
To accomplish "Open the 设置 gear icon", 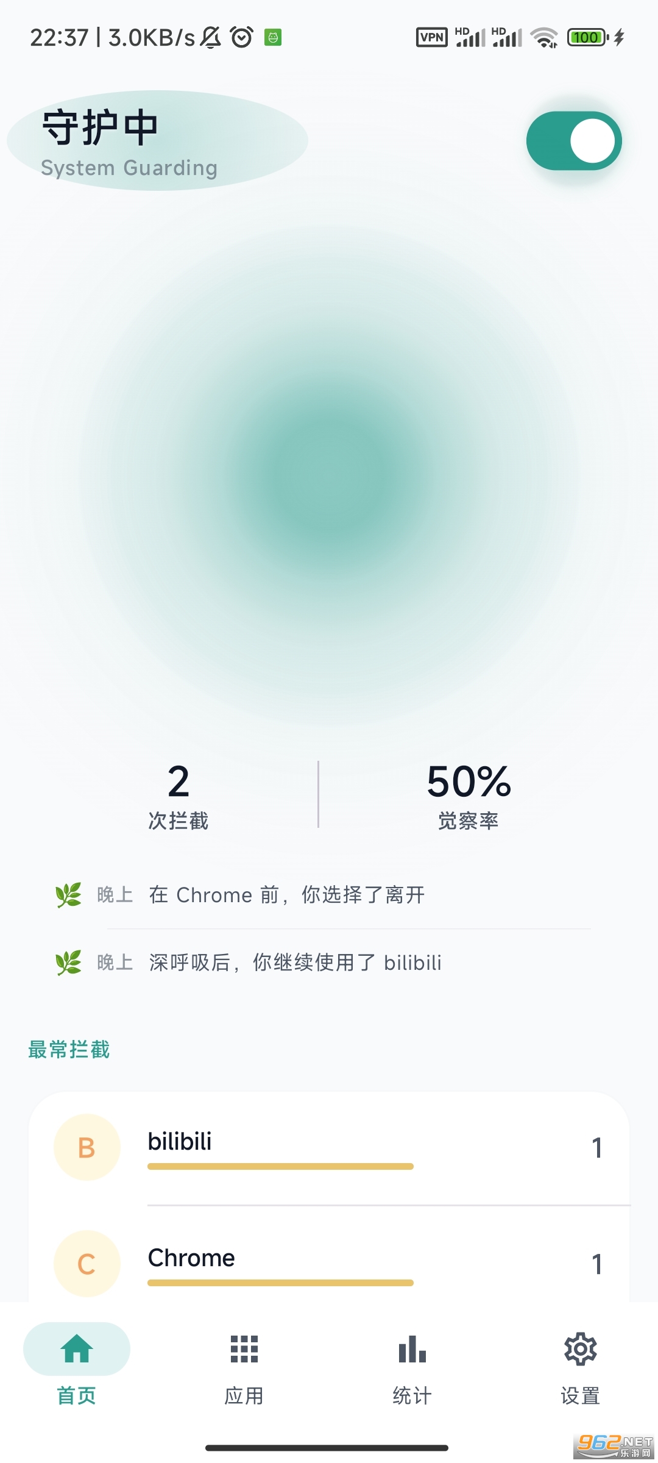I will click(x=580, y=1349).
